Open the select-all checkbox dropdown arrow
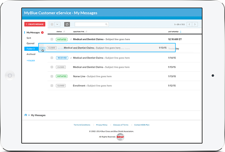225x152 pixels. [x=57, y=24]
